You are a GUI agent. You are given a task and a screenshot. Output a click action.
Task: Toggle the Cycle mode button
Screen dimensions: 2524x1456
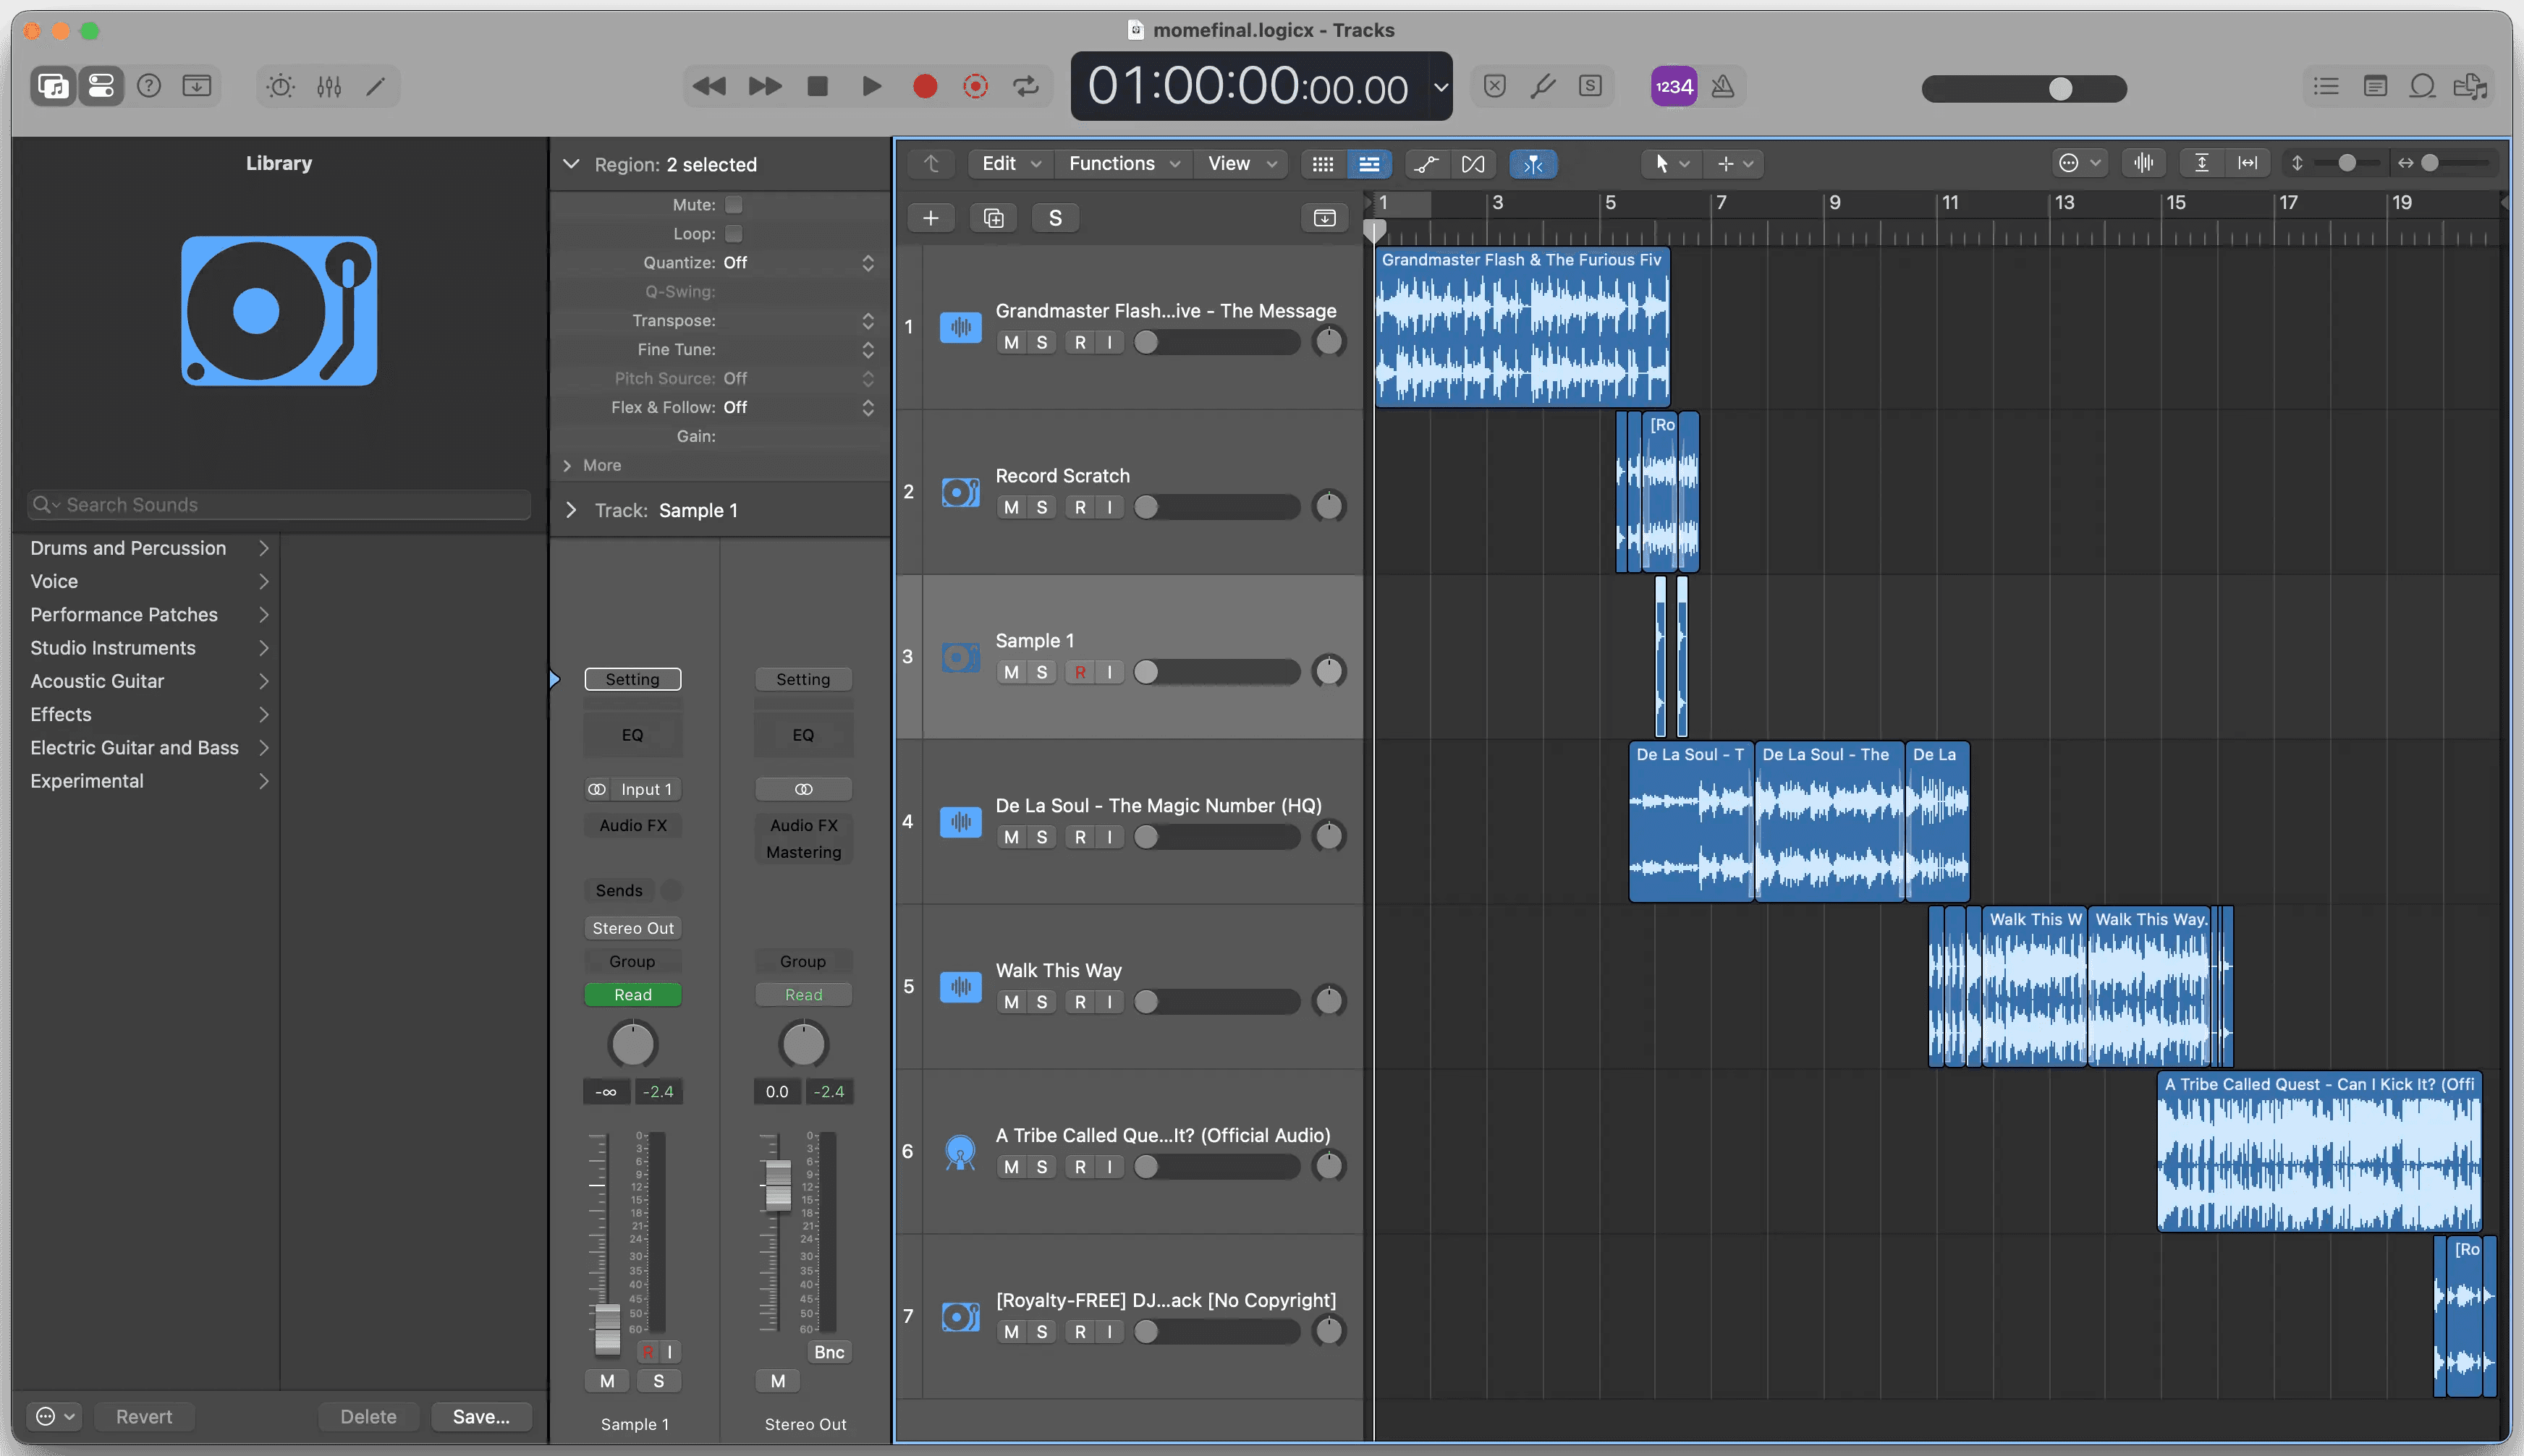(x=1025, y=87)
